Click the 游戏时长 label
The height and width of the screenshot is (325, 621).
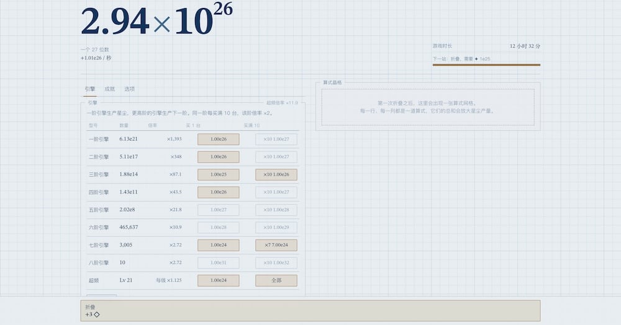click(x=442, y=46)
